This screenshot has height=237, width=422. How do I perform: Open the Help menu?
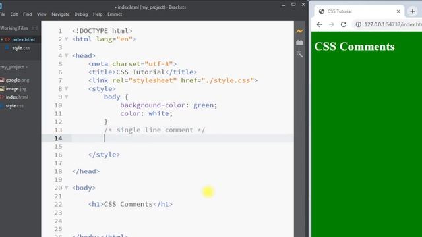pyautogui.click(x=98, y=14)
